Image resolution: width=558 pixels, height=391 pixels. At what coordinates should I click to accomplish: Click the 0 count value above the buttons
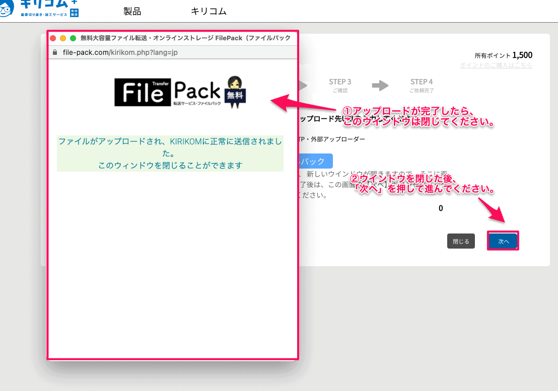click(x=441, y=208)
